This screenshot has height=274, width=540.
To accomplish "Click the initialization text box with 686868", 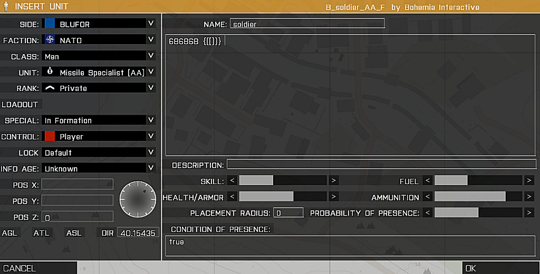I will click(x=350, y=95).
